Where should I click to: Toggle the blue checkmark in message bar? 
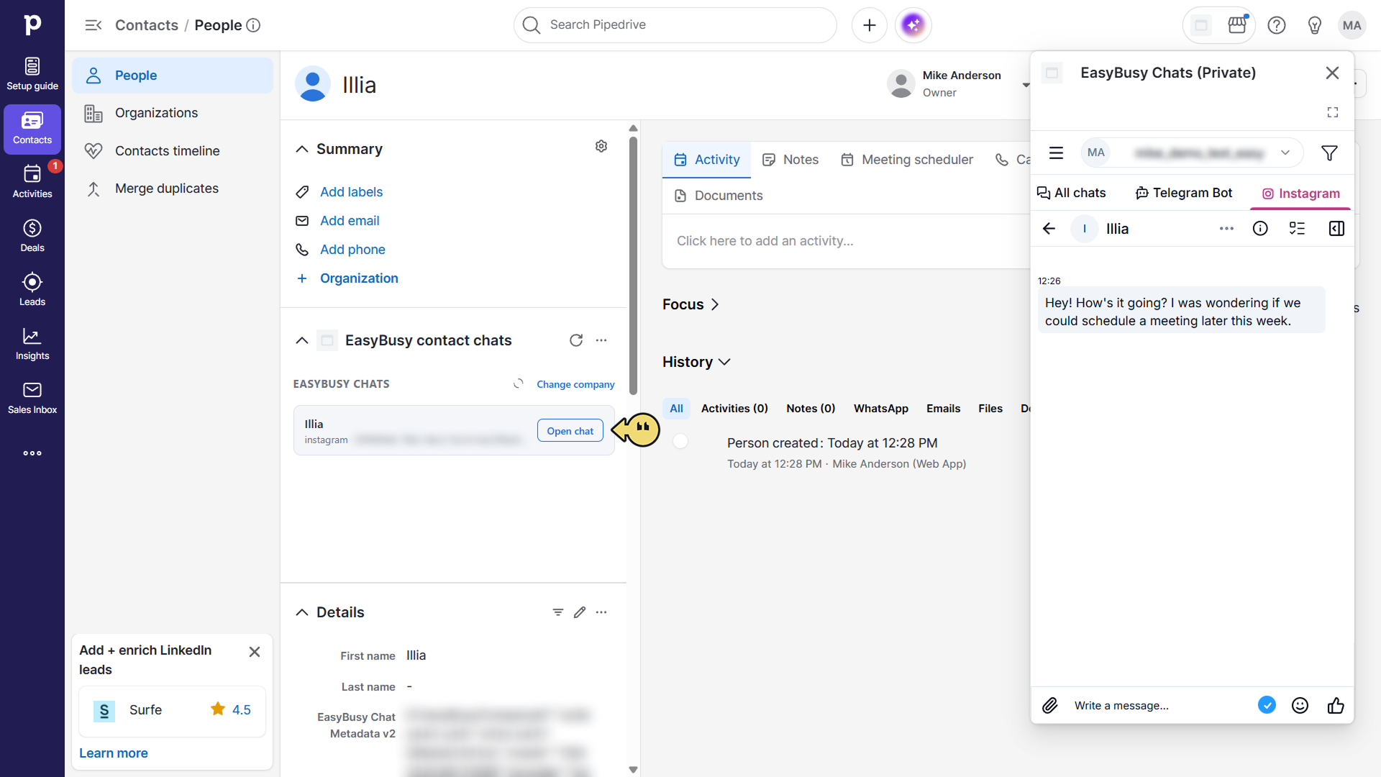(1267, 706)
